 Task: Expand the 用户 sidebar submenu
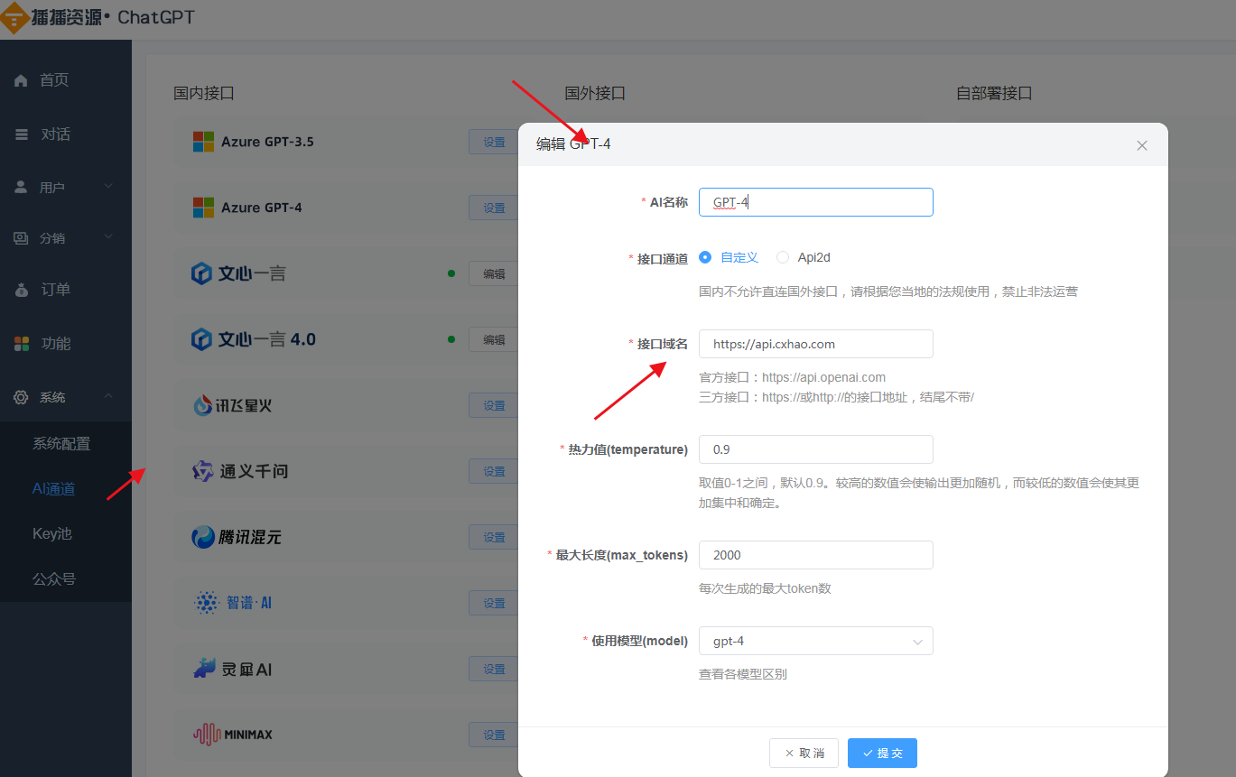pos(108,187)
